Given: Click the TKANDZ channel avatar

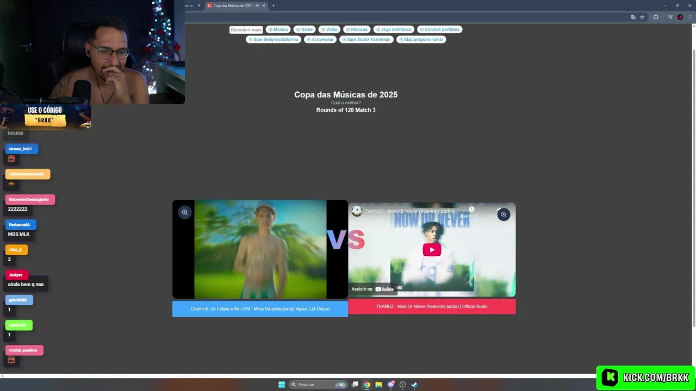Looking at the screenshot, I should pos(357,211).
